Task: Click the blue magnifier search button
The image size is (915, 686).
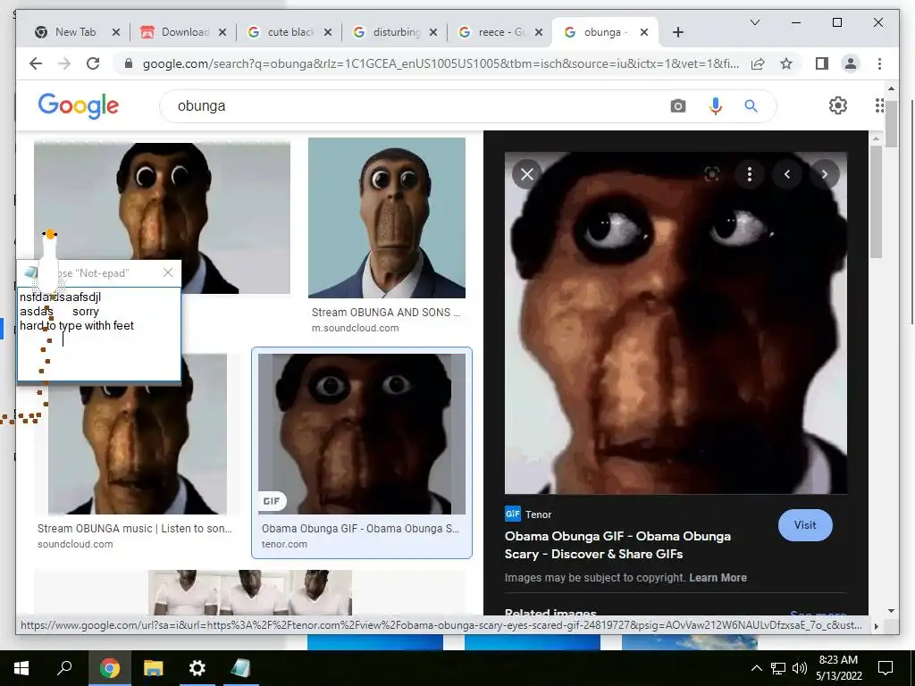Action: (x=751, y=106)
